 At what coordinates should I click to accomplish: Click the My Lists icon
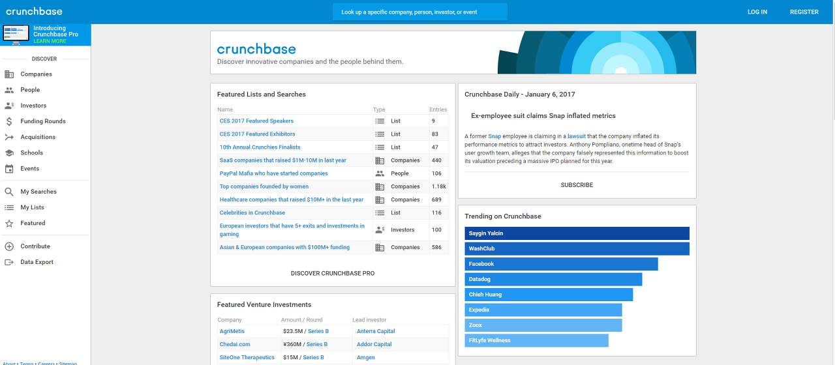[x=9, y=207]
